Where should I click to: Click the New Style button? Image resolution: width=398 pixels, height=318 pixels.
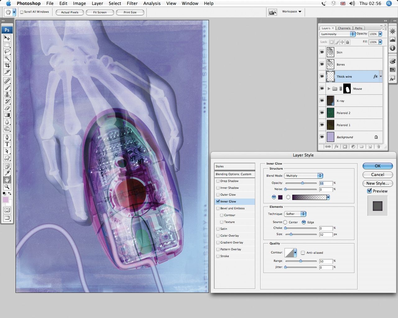tap(377, 183)
